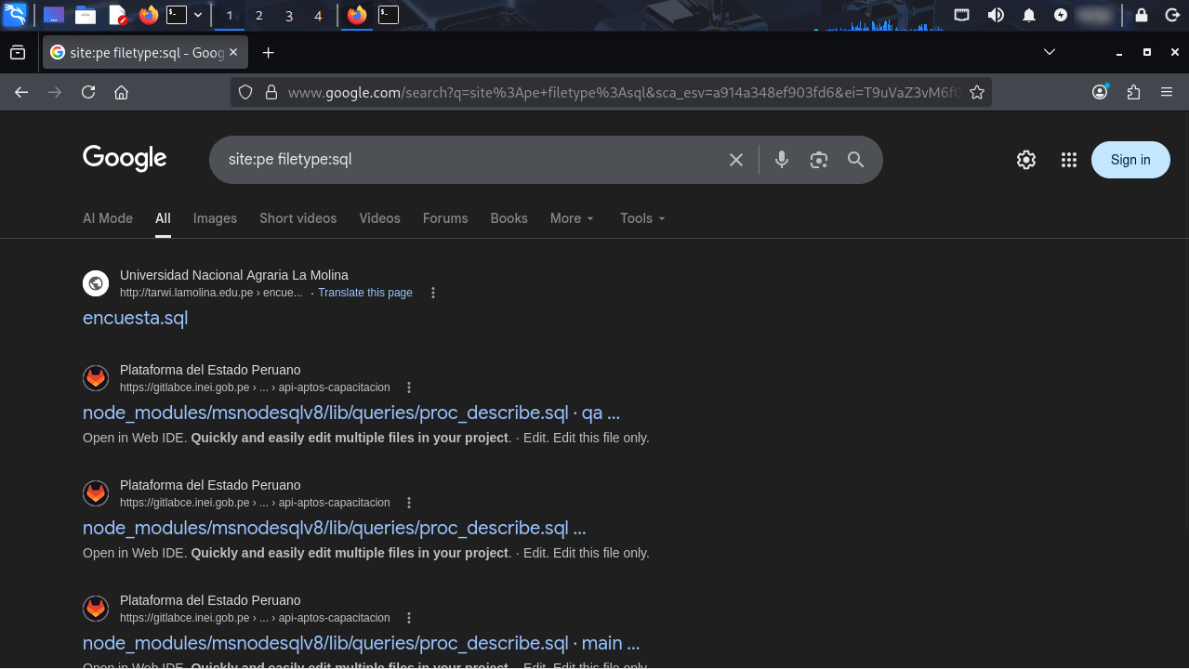Go to the Firefox home page
The height and width of the screenshot is (669, 1189).
pyautogui.click(x=121, y=92)
